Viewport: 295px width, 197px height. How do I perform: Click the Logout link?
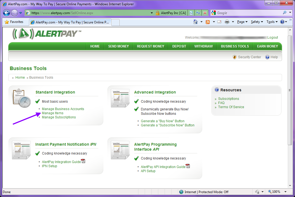point(273,38)
